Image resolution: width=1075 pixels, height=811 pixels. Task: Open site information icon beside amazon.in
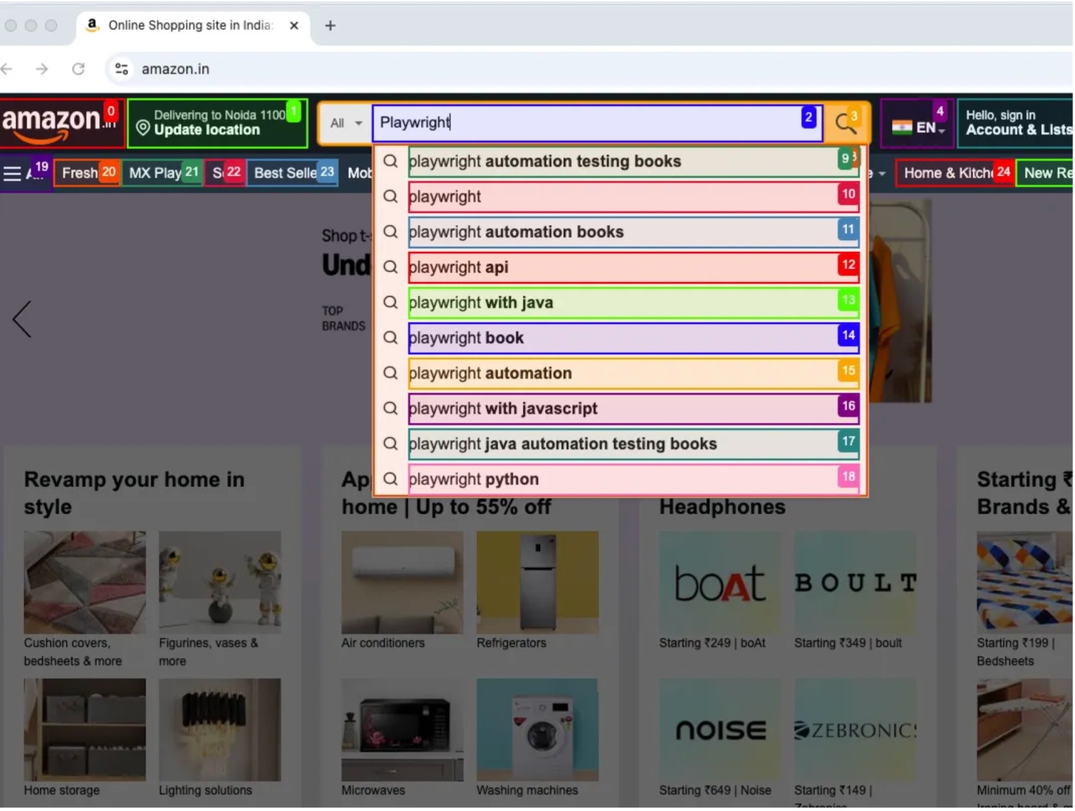pyautogui.click(x=122, y=69)
